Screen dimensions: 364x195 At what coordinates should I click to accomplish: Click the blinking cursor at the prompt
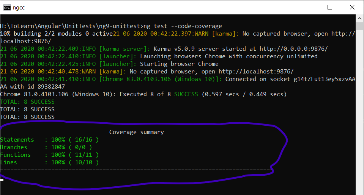(x=2, y=180)
